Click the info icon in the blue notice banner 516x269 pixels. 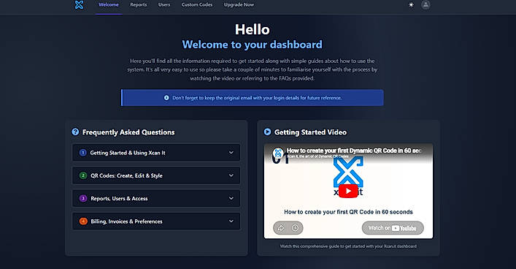pos(166,97)
